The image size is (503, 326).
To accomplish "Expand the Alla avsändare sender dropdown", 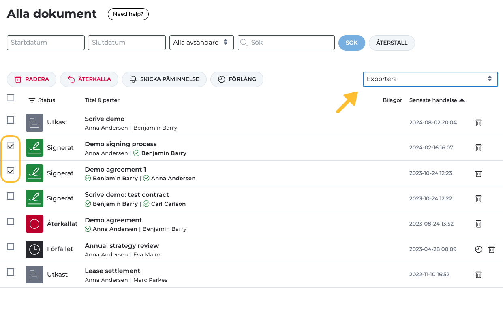I will 201,43.
